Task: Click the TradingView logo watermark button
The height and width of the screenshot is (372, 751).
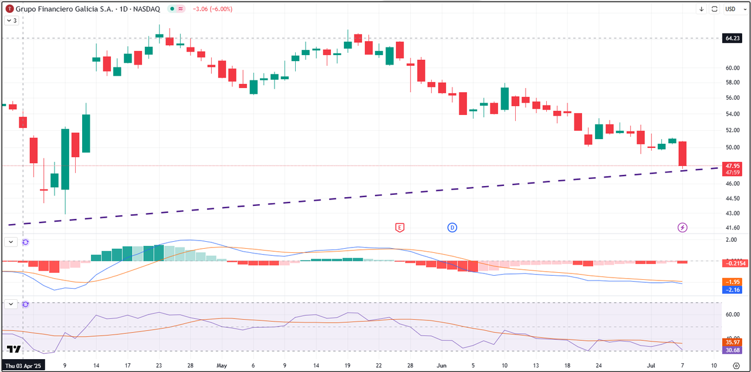Action: [13, 350]
